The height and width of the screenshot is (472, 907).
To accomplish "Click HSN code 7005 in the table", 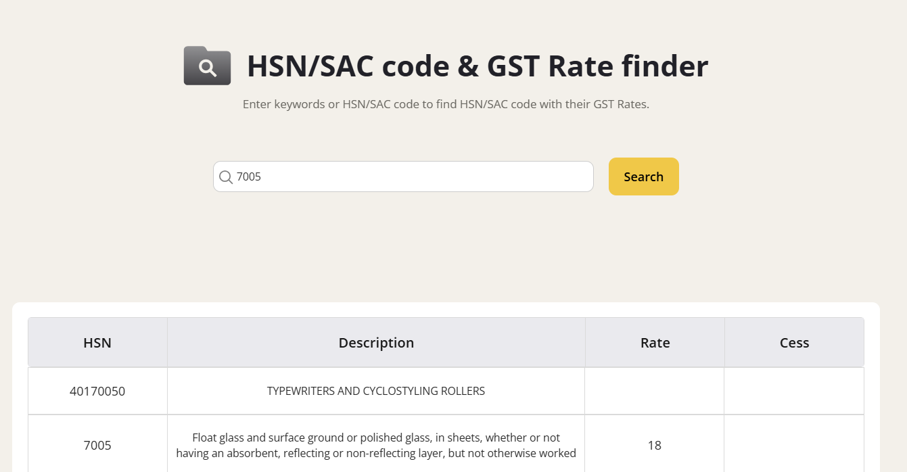I will click(97, 446).
